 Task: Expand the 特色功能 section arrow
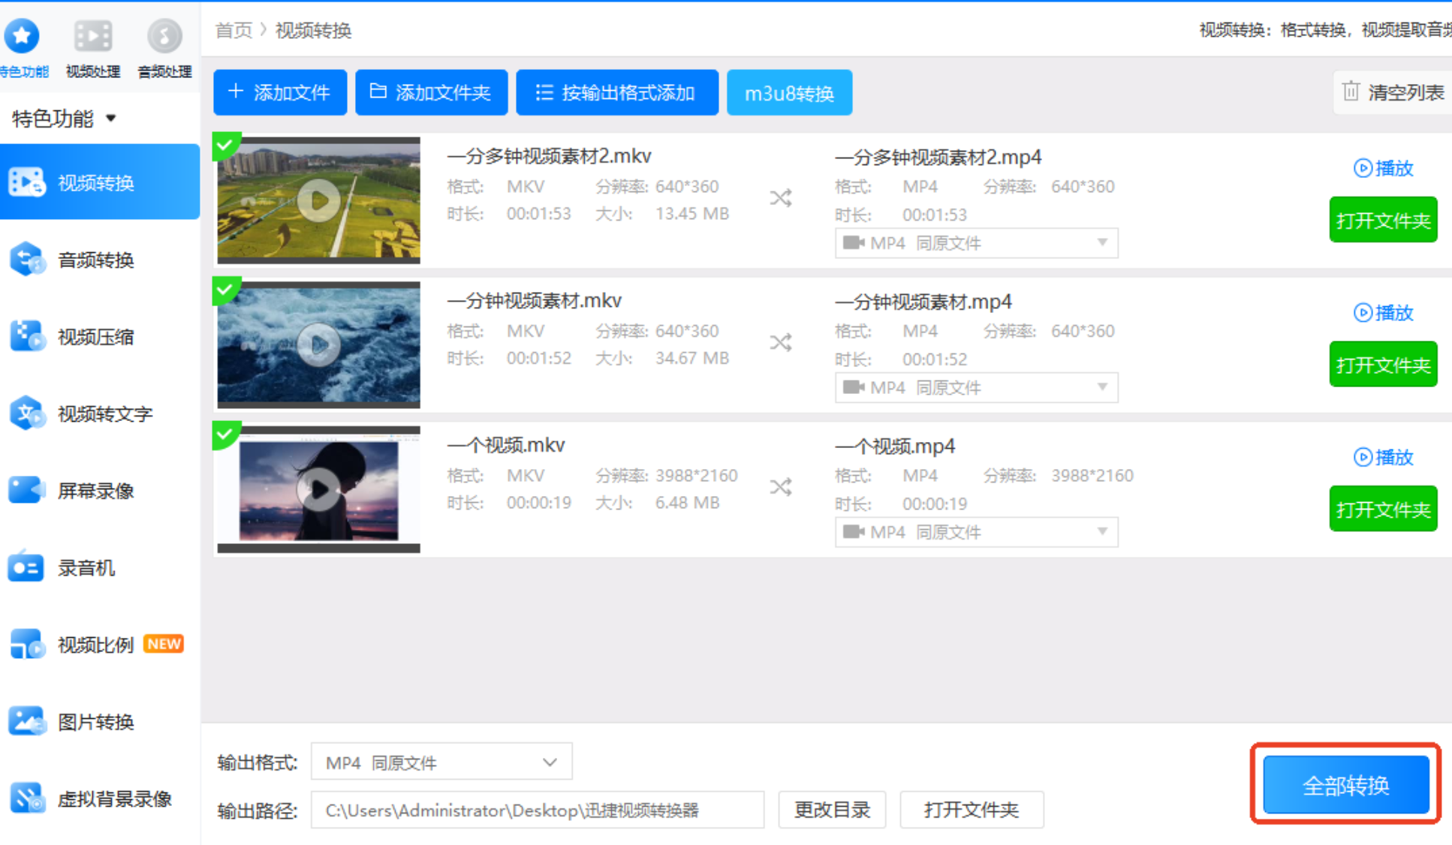point(111,118)
